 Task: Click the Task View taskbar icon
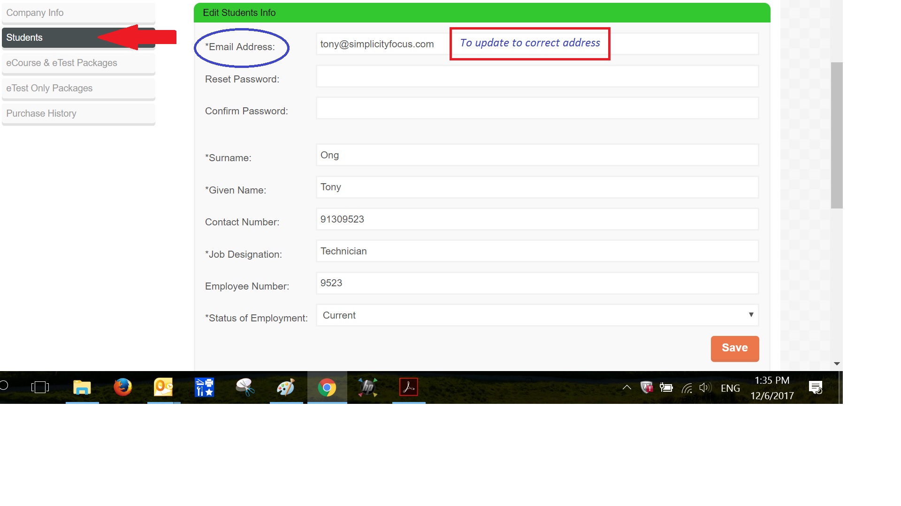click(x=40, y=387)
